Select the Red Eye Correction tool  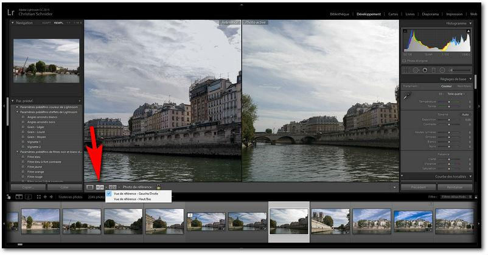tap(425, 70)
